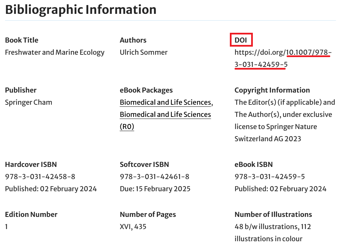
Task: Click the edition number value 1
Action: [x=6, y=227]
